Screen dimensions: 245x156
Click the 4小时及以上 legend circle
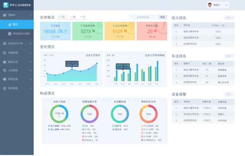tap(142, 140)
